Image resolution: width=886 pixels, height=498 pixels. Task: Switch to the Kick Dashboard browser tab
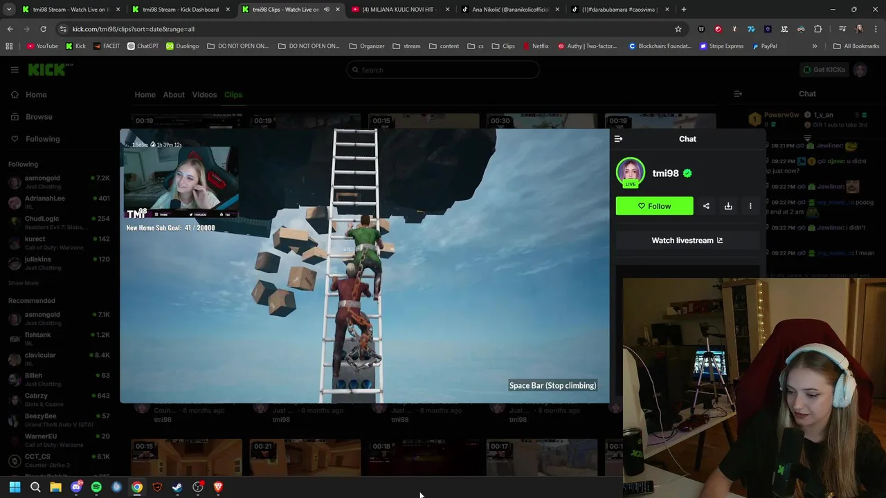(x=180, y=10)
